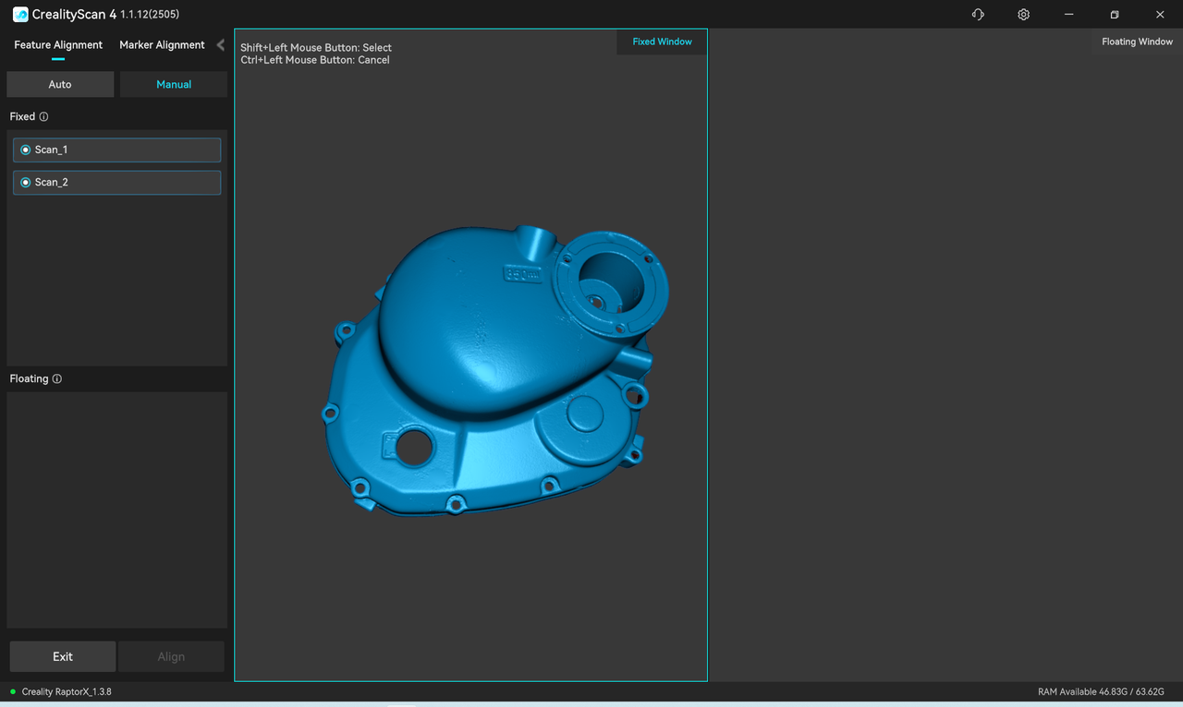Click the Align button
The width and height of the screenshot is (1183, 707).
coord(171,657)
